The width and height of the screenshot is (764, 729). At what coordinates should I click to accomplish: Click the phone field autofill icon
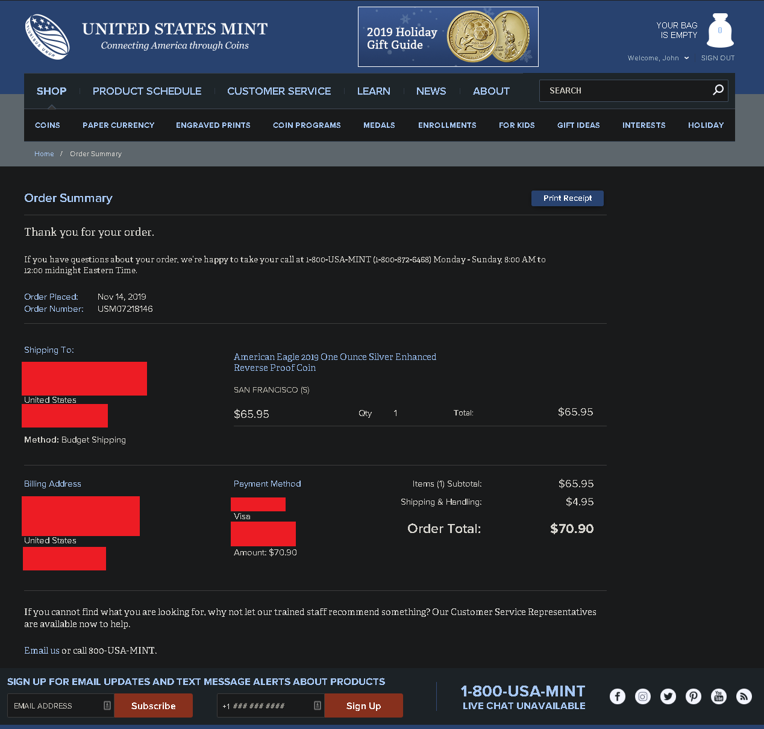pyautogui.click(x=318, y=705)
